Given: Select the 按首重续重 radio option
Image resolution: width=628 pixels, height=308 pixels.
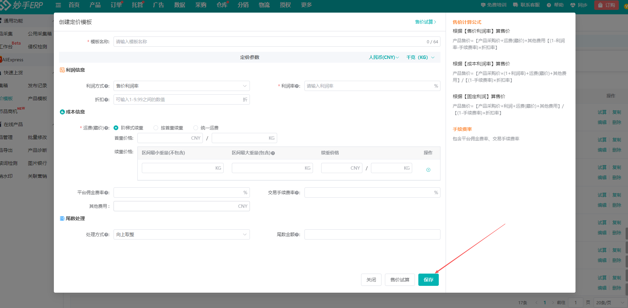Looking at the screenshot, I should coord(156,128).
